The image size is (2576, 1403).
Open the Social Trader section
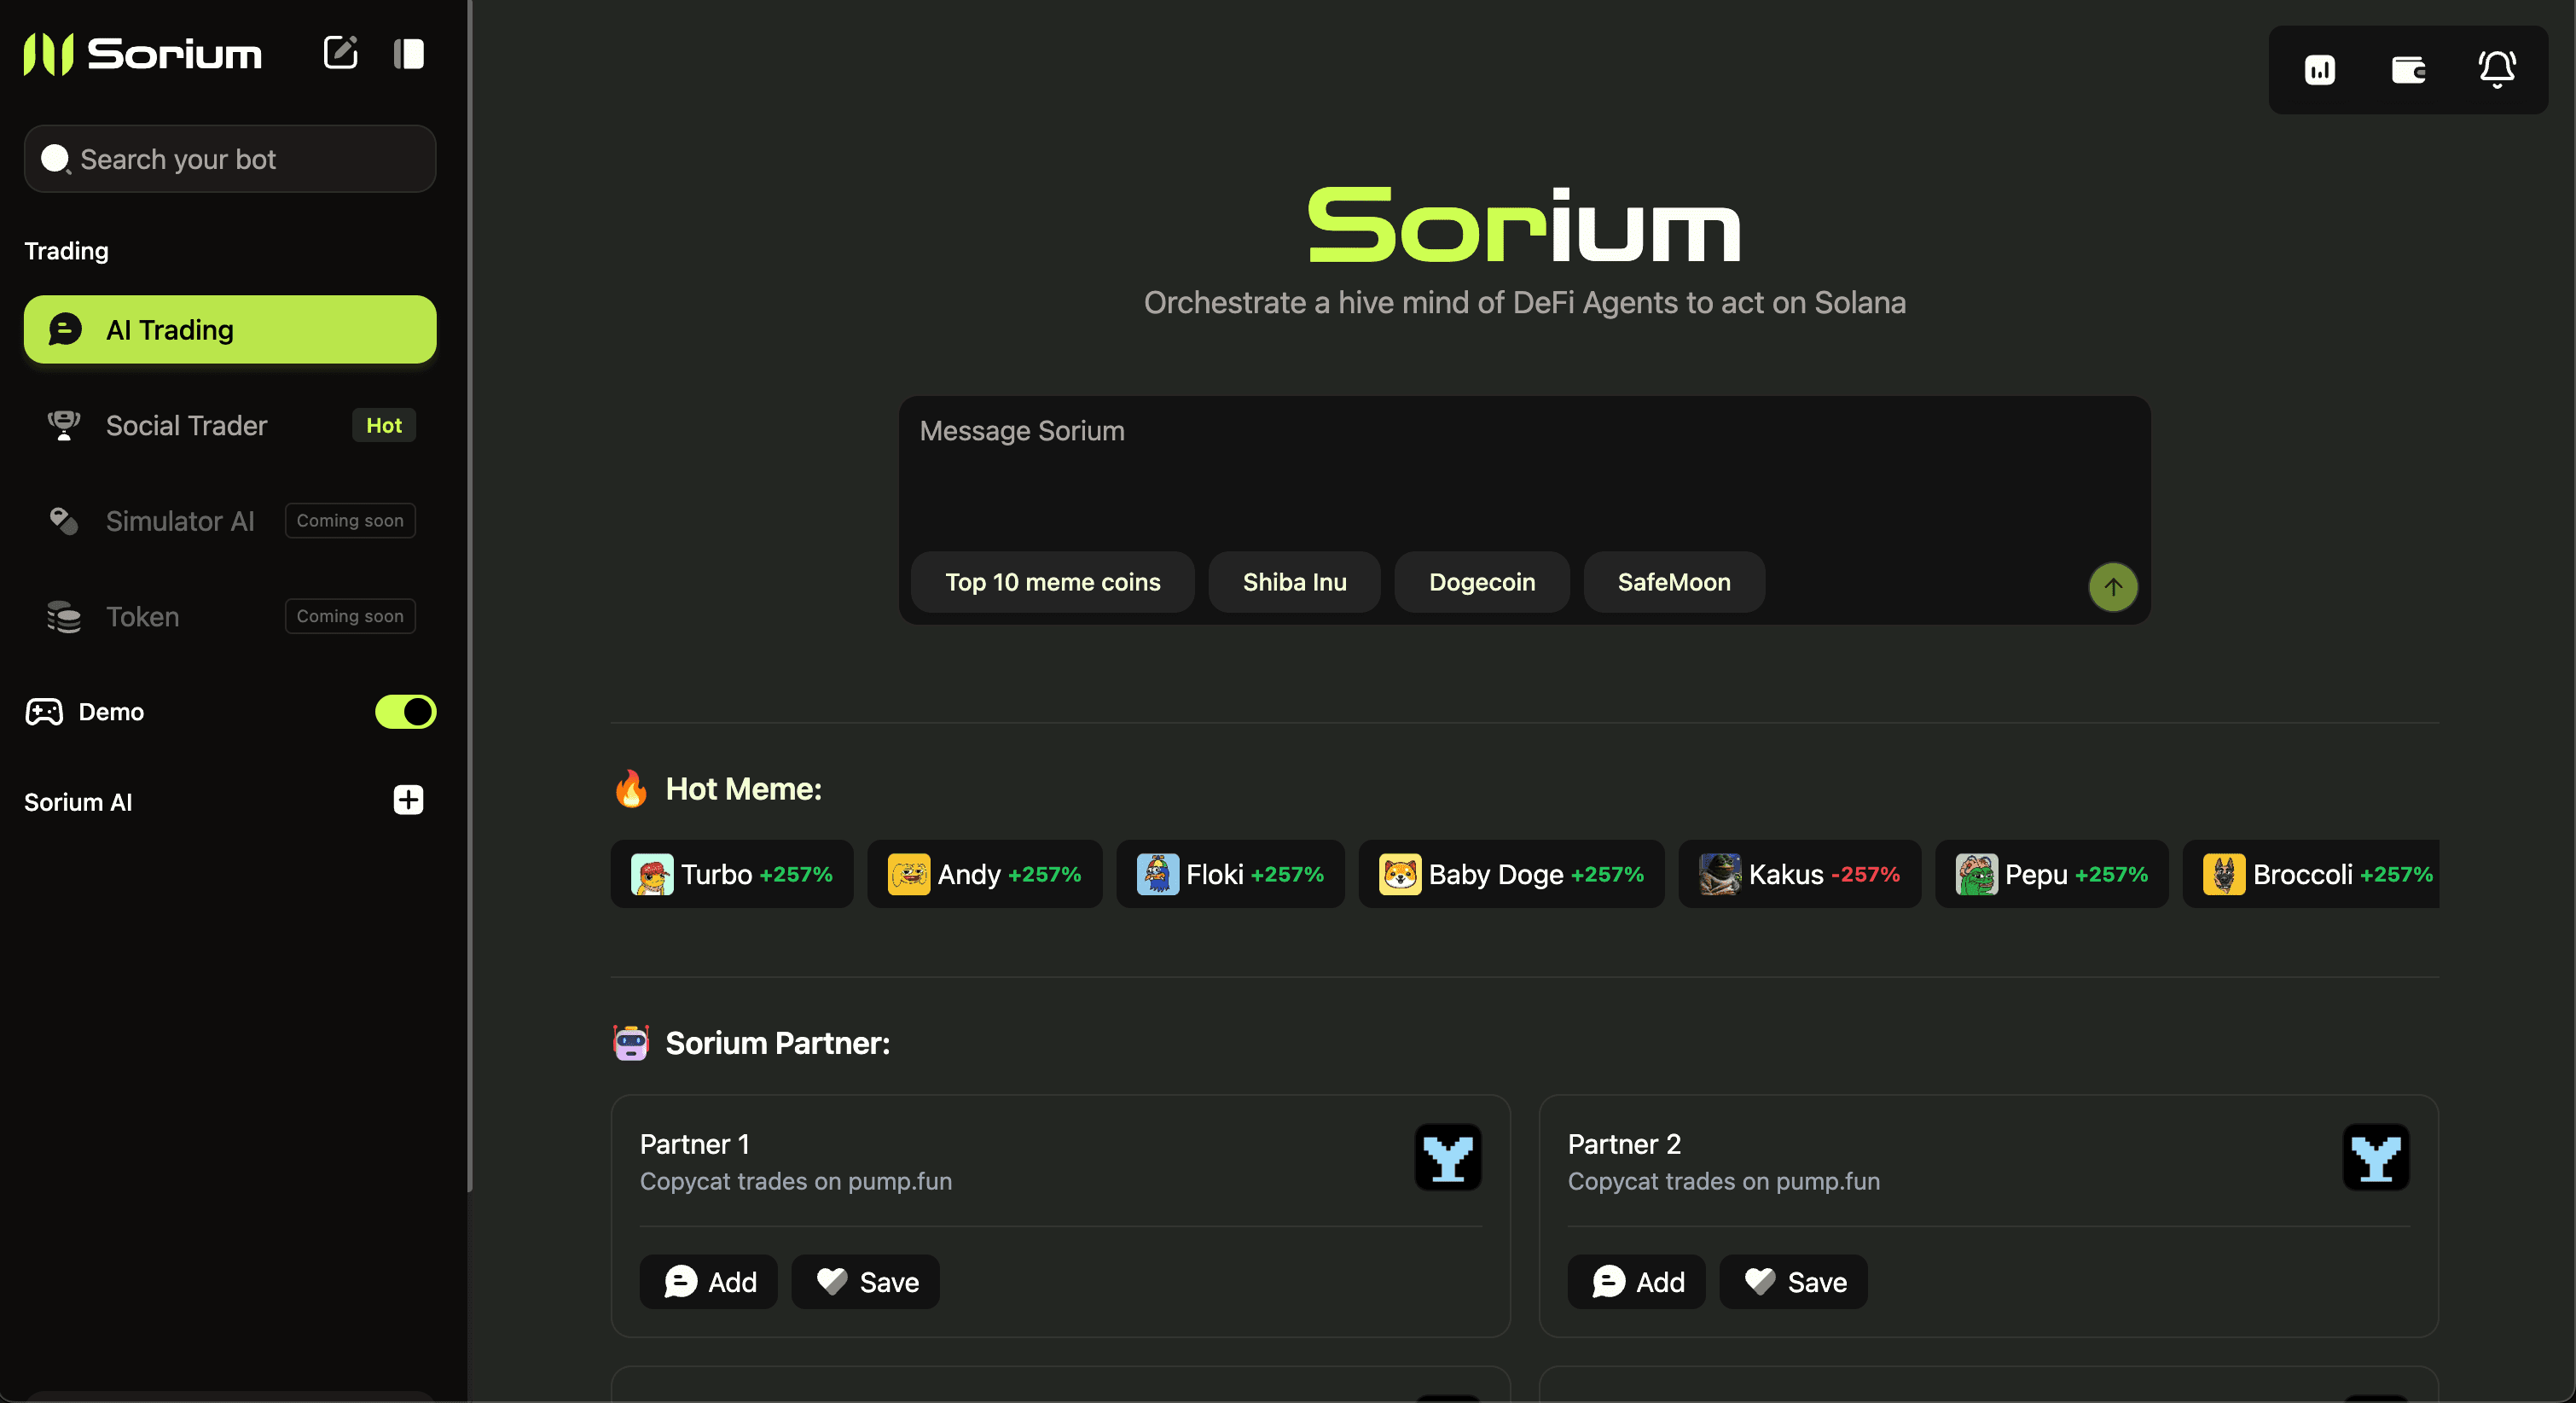(x=186, y=425)
